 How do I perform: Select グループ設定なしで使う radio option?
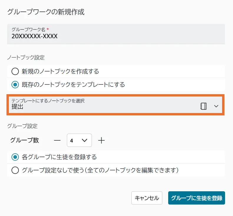tap(15, 170)
